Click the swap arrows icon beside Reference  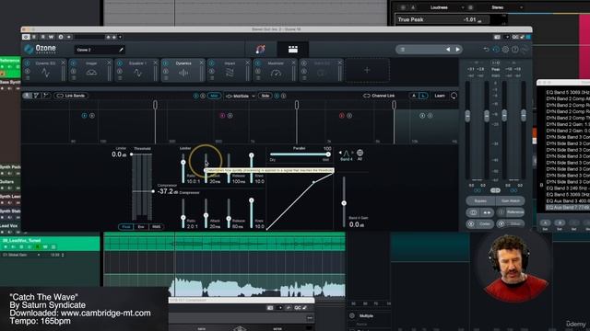487,212
